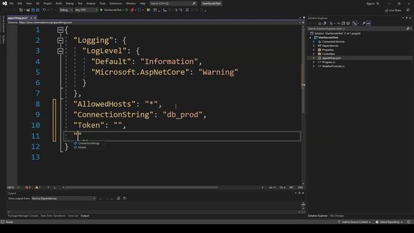Switch to the Error List tab
Screen dimensions: 414x233
point(73,216)
